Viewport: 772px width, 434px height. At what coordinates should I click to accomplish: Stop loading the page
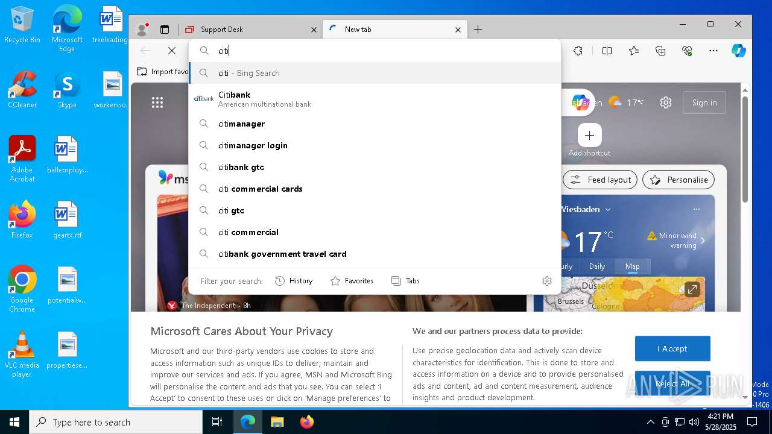pos(172,51)
